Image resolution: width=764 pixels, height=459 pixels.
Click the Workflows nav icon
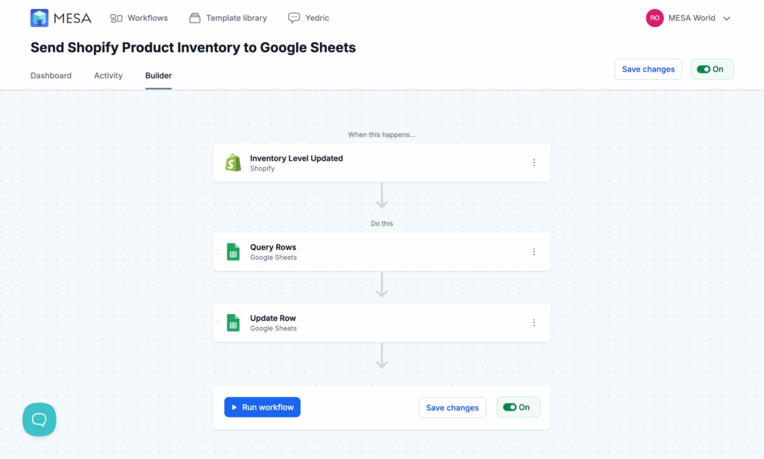click(x=116, y=19)
